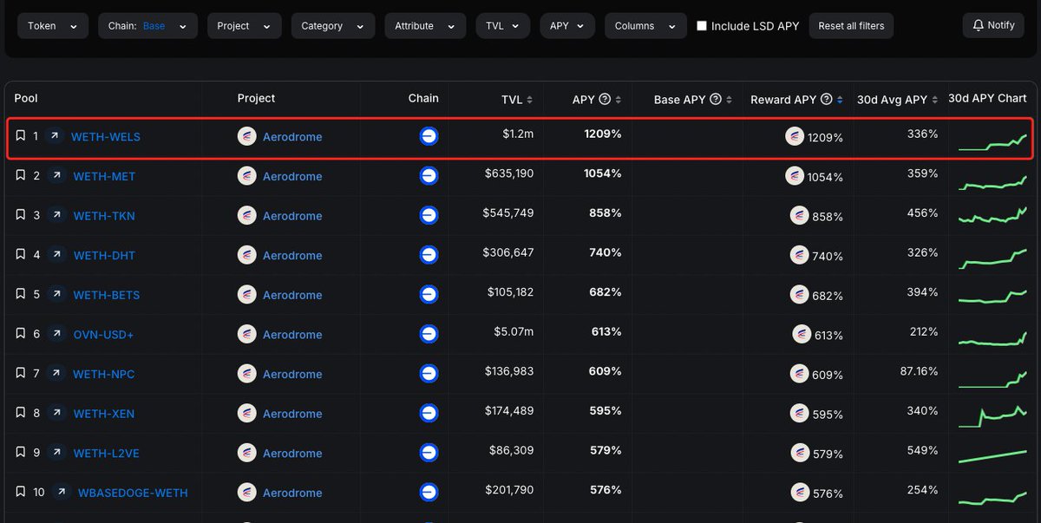Open the Columns dropdown
The height and width of the screenshot is (523, 1041).
645,25
